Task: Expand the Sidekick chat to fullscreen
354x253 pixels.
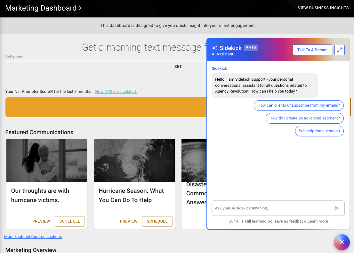Action: pyautogui.click(x=339, y=50)
